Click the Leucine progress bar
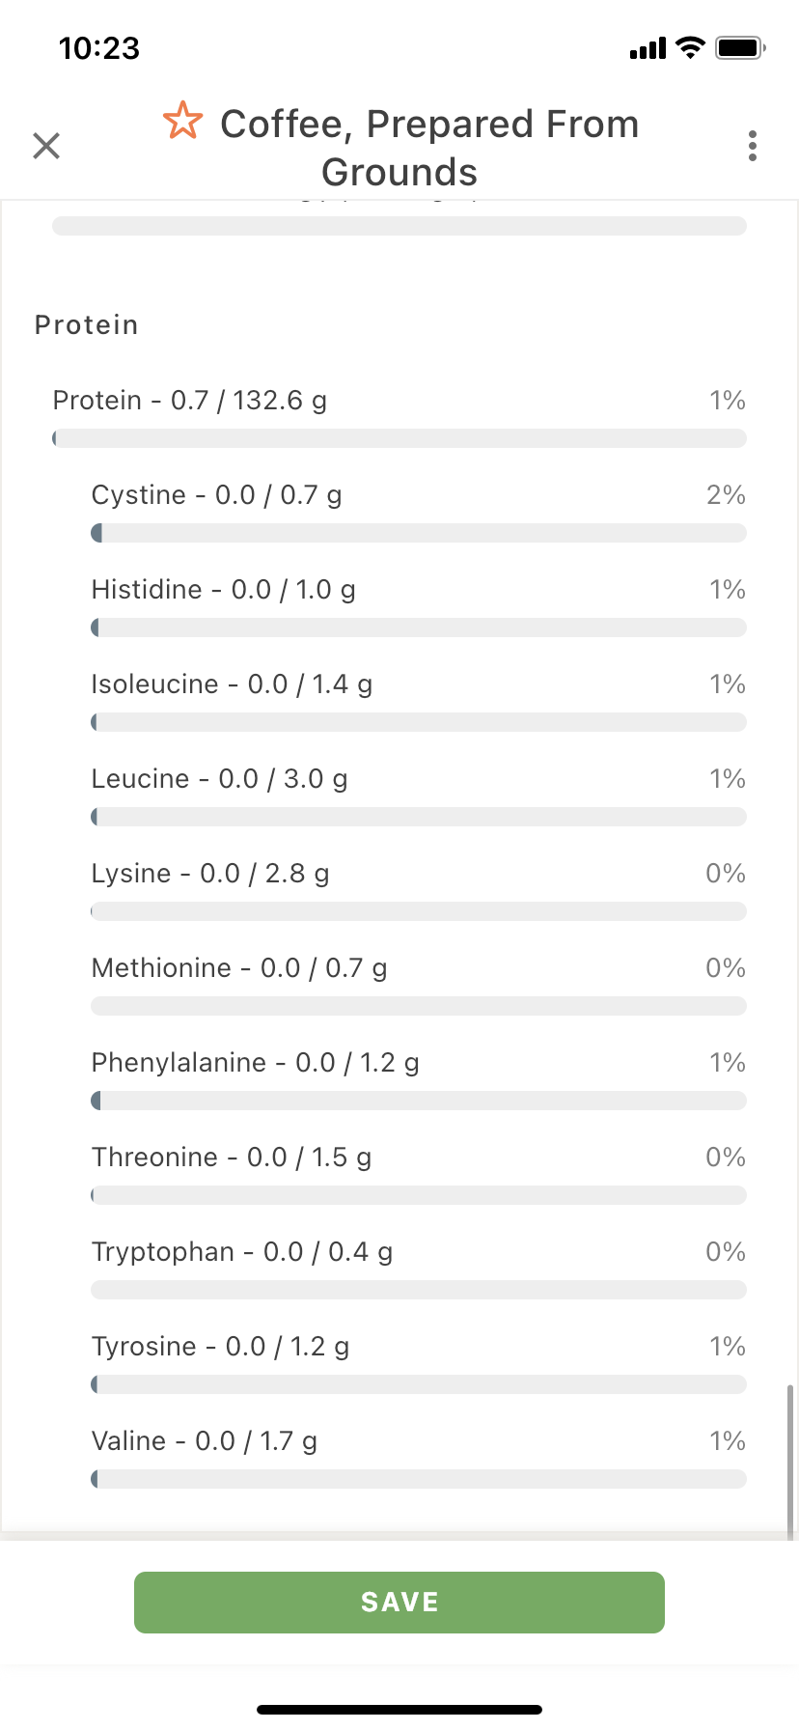This screenshot has width=799, height=1730. click(419, 817)
